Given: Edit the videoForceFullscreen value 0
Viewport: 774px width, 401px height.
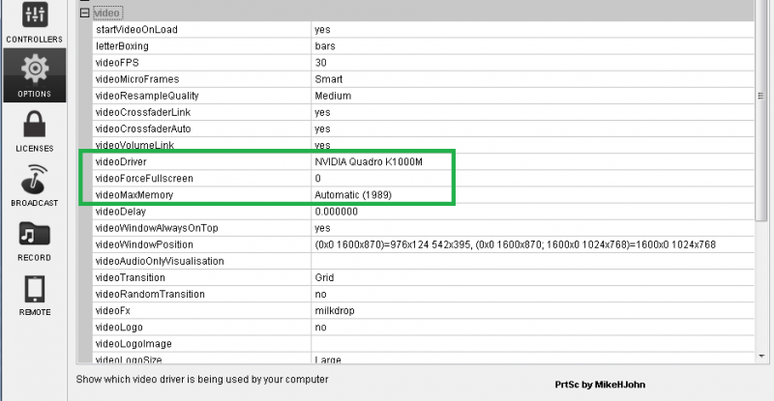Looking at the screenshot, I should [x=318, y=179].
